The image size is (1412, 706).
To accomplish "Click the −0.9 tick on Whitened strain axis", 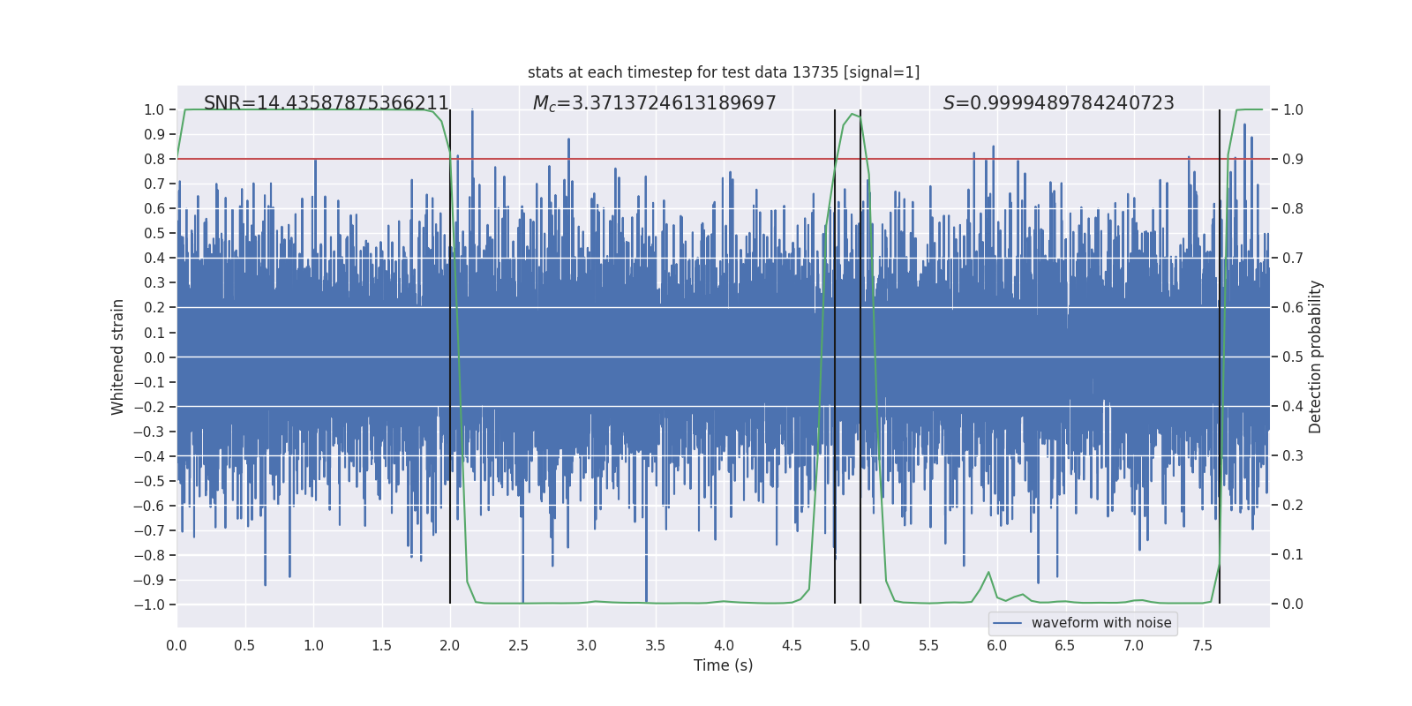I will [149, 580].
